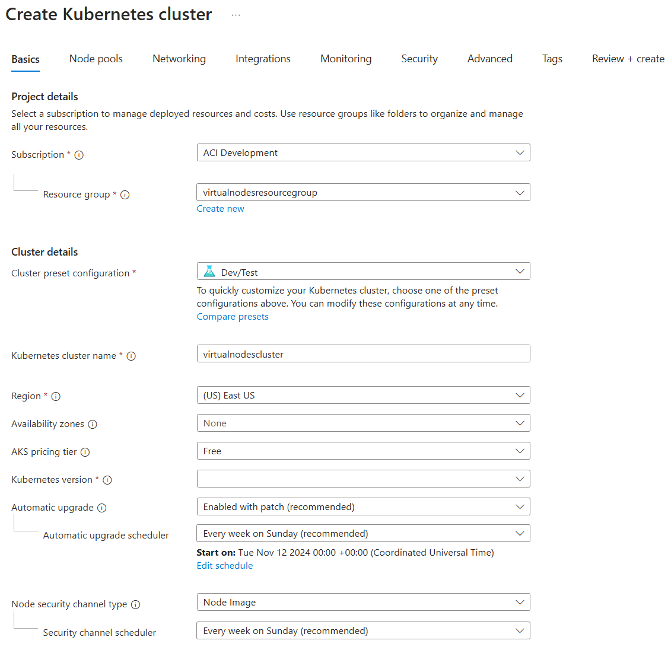Open the Compare presets link
671x650 pixels.
pyautogui.click(x=233, y=316)
